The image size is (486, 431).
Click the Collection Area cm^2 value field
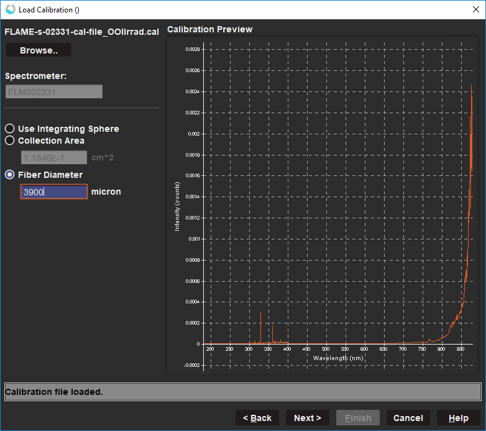tap(53, 157)
